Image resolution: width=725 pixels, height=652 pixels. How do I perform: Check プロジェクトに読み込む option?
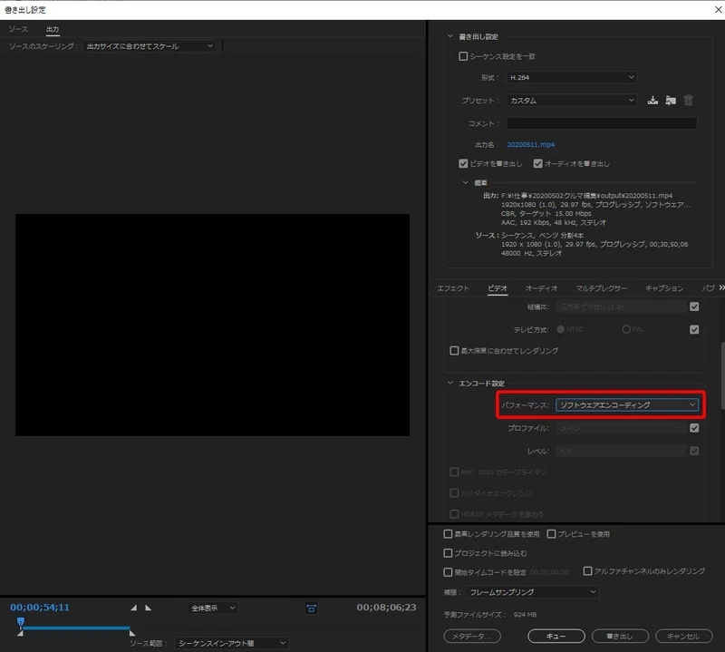pos(448,553)
